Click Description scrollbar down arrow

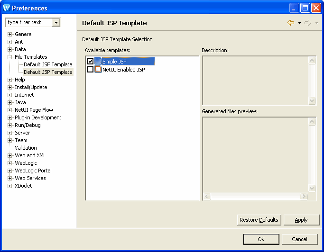tap(312, 101)
